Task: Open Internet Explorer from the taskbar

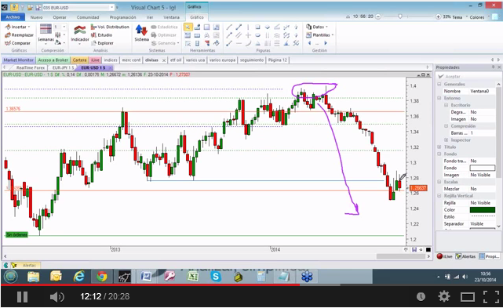Action: tap(78, 277)
